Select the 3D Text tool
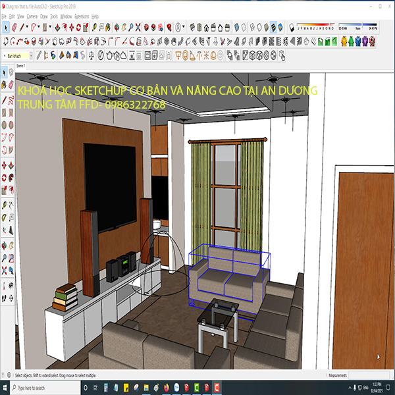The width and height of the screenshot is (395, 395). pos(11,230)
